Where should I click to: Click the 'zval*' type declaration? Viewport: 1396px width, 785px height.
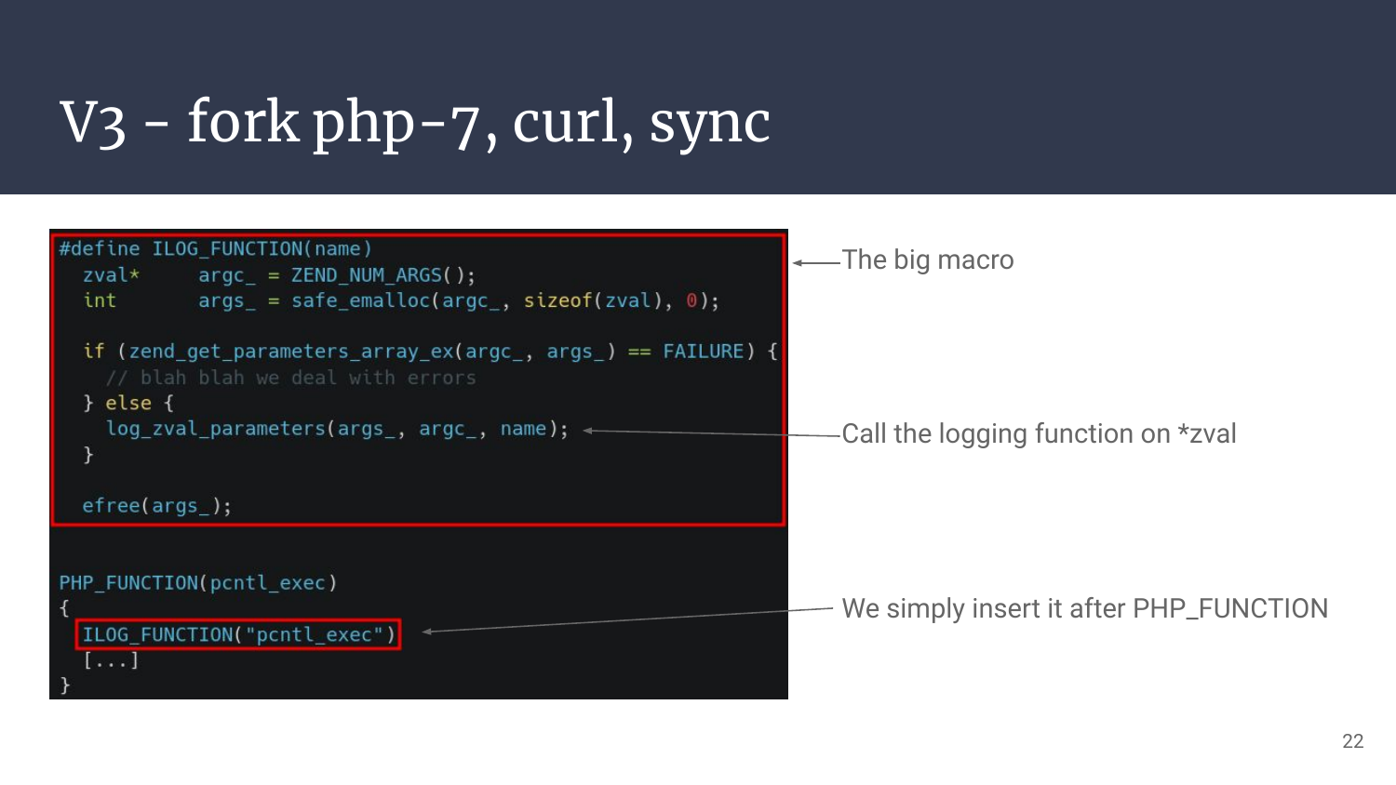point(111,275)
